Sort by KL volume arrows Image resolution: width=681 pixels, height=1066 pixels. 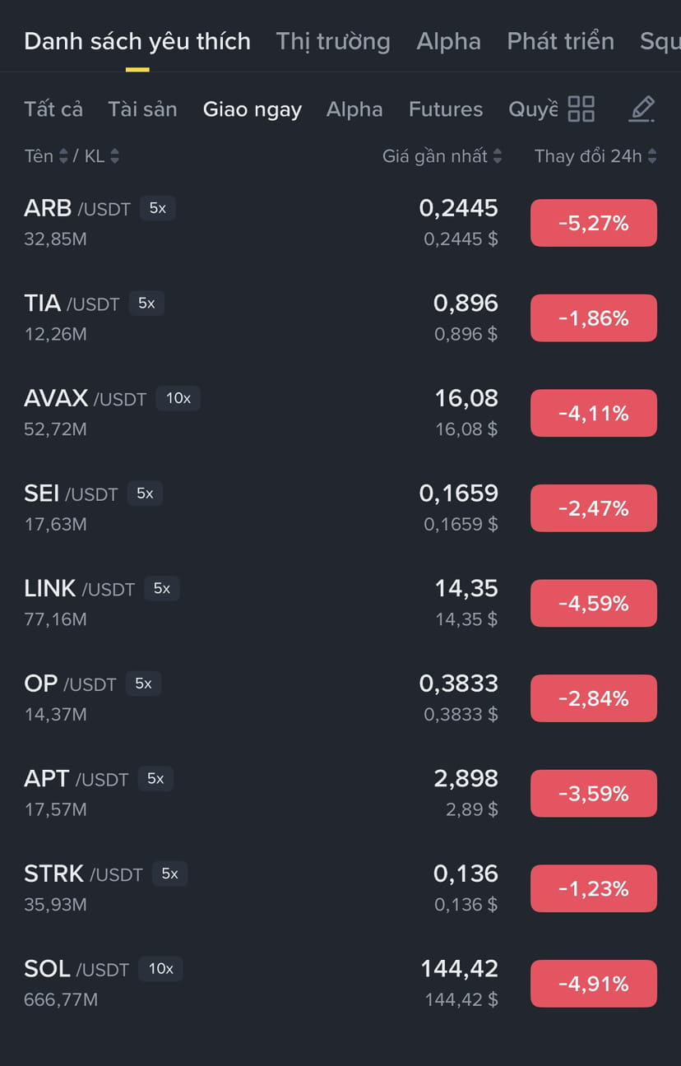coord(114,156)
